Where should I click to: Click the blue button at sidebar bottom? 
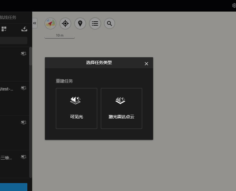click(14, 187)
